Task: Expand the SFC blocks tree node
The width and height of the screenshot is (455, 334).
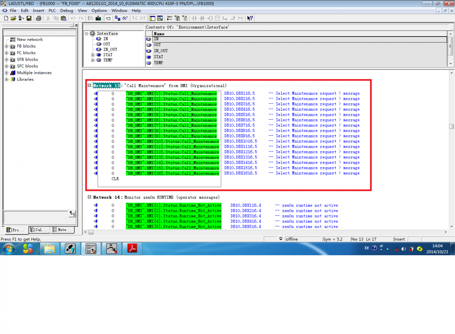Action: (6, 66)
